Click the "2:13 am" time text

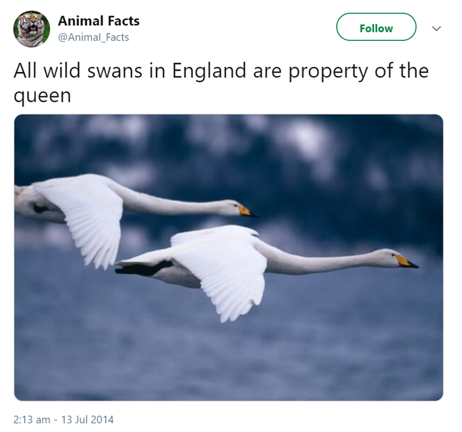tap(32, 419)
